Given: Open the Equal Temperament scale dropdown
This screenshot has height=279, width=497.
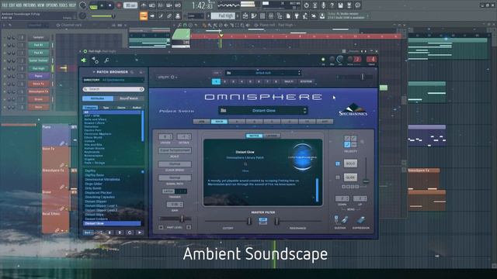Looking at the screenshot, I should pyautogui.click(x=175, y=150).
